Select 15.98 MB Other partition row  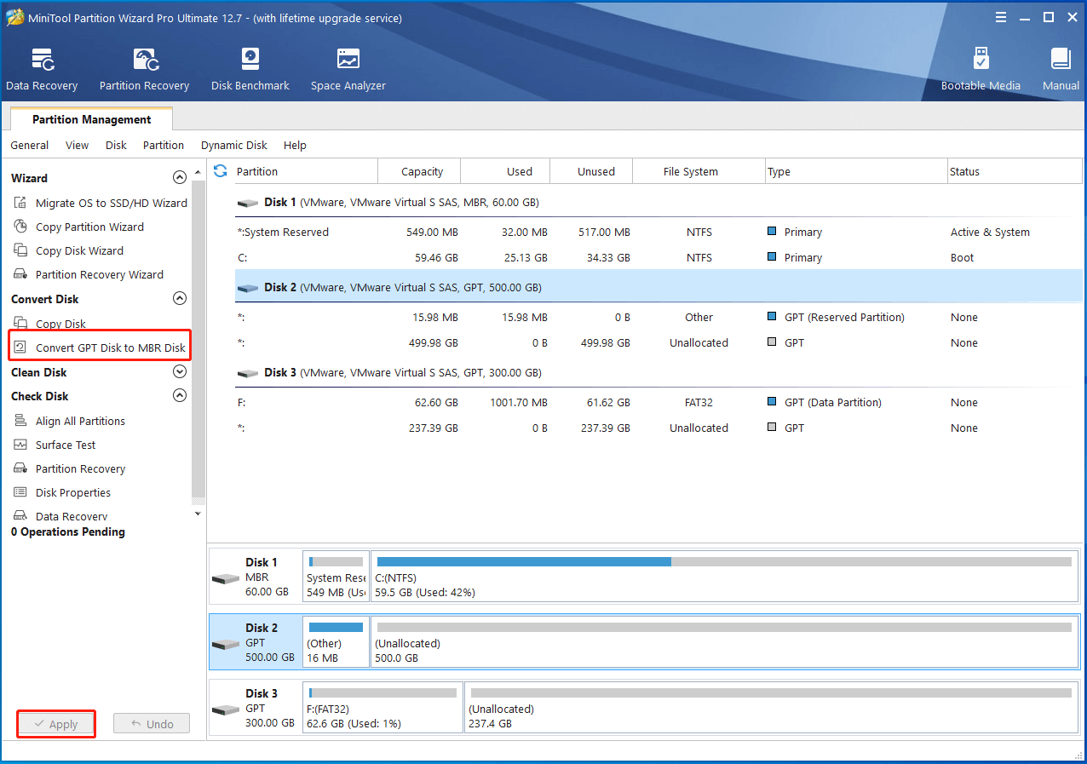(659, 317)
